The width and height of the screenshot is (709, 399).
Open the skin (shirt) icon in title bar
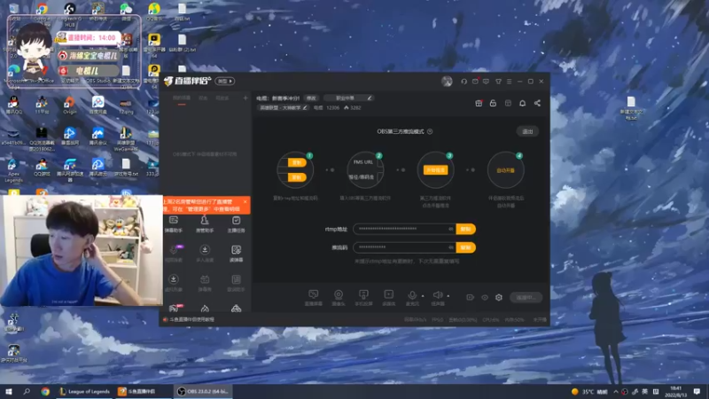coord(498,82)
